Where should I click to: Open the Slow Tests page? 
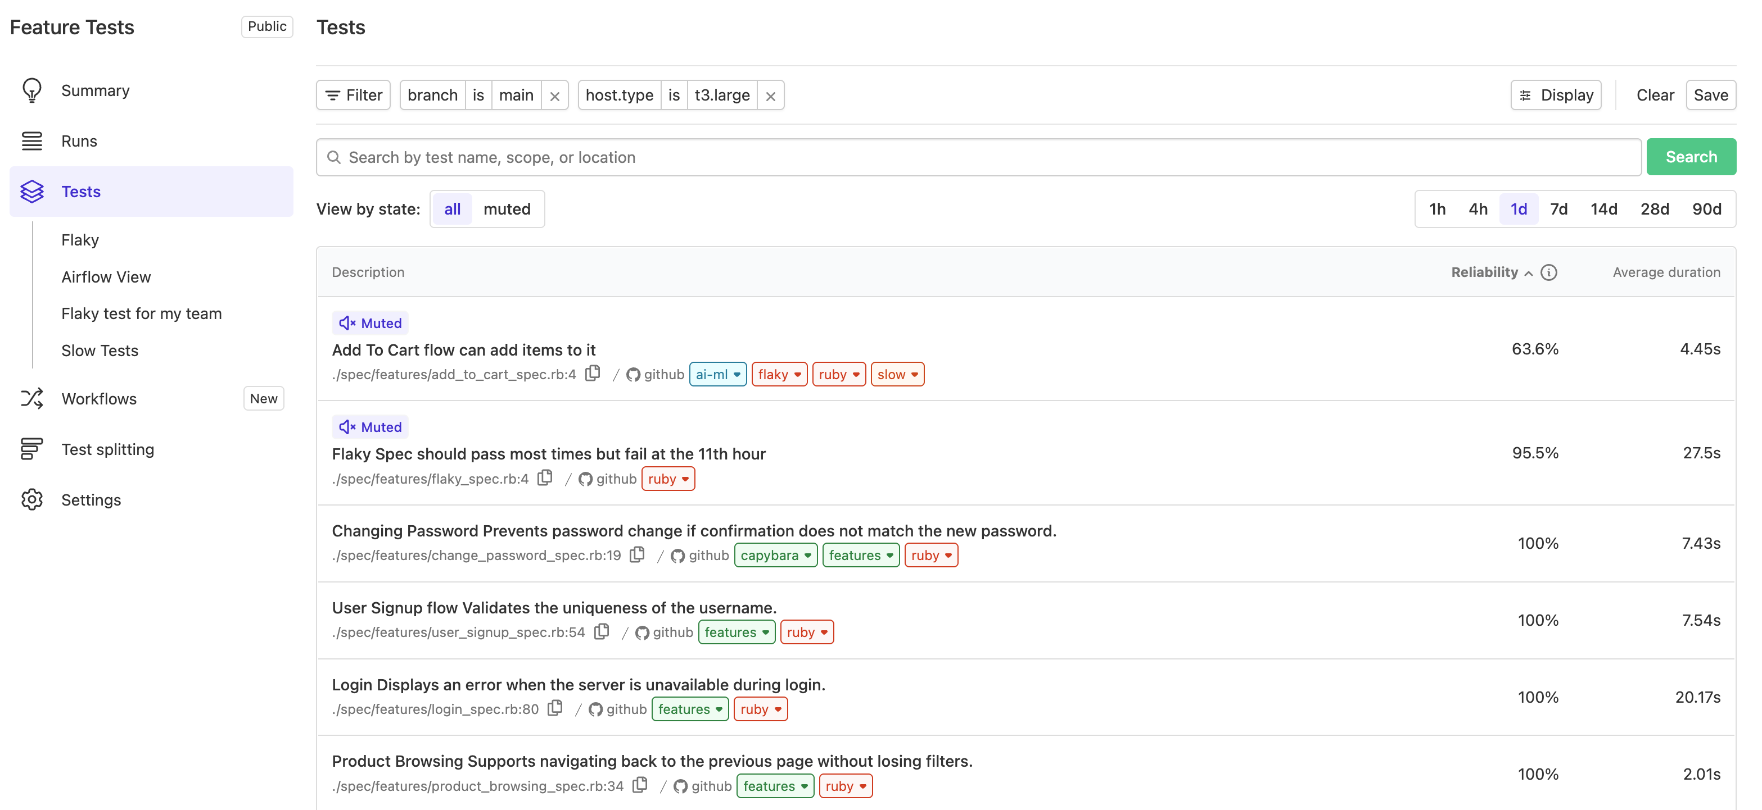[x=99, y=350]
